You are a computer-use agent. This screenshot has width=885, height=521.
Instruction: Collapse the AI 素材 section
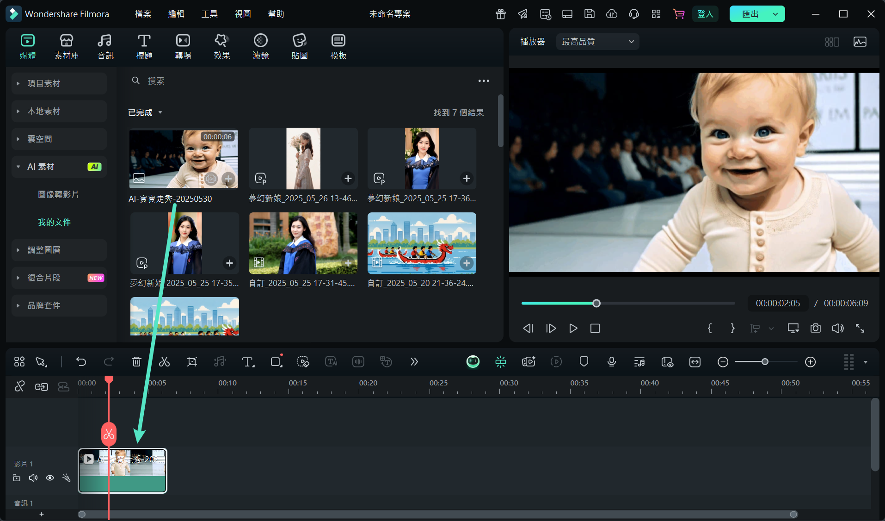[x=59, y=167]
